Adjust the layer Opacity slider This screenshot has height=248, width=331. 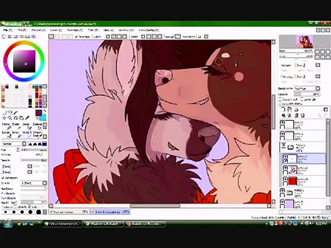click(x=307, y=94)
